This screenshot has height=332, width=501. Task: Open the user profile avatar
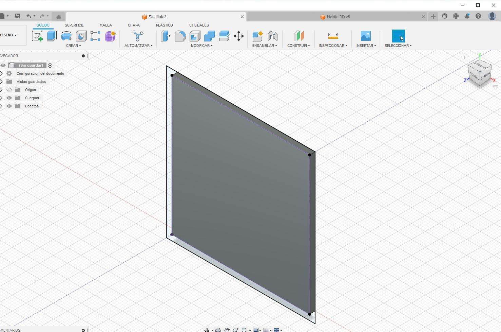coord(492,16)
